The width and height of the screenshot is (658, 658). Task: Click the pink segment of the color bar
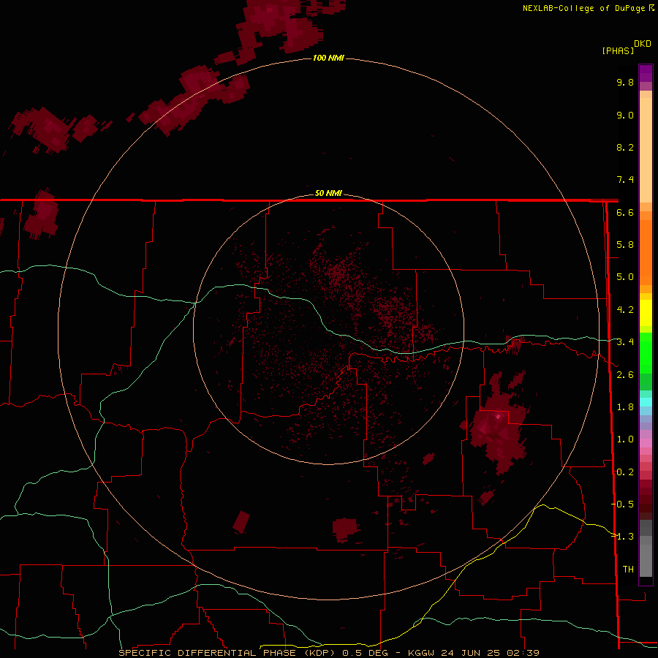pyautogui.click(x=646, y=443)
